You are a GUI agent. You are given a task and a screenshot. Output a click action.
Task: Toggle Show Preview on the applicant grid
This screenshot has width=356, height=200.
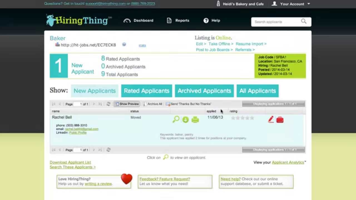(127, 104)
